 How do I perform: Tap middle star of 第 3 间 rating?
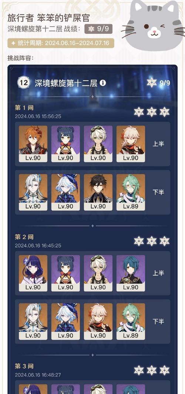(x=152, y=370)
